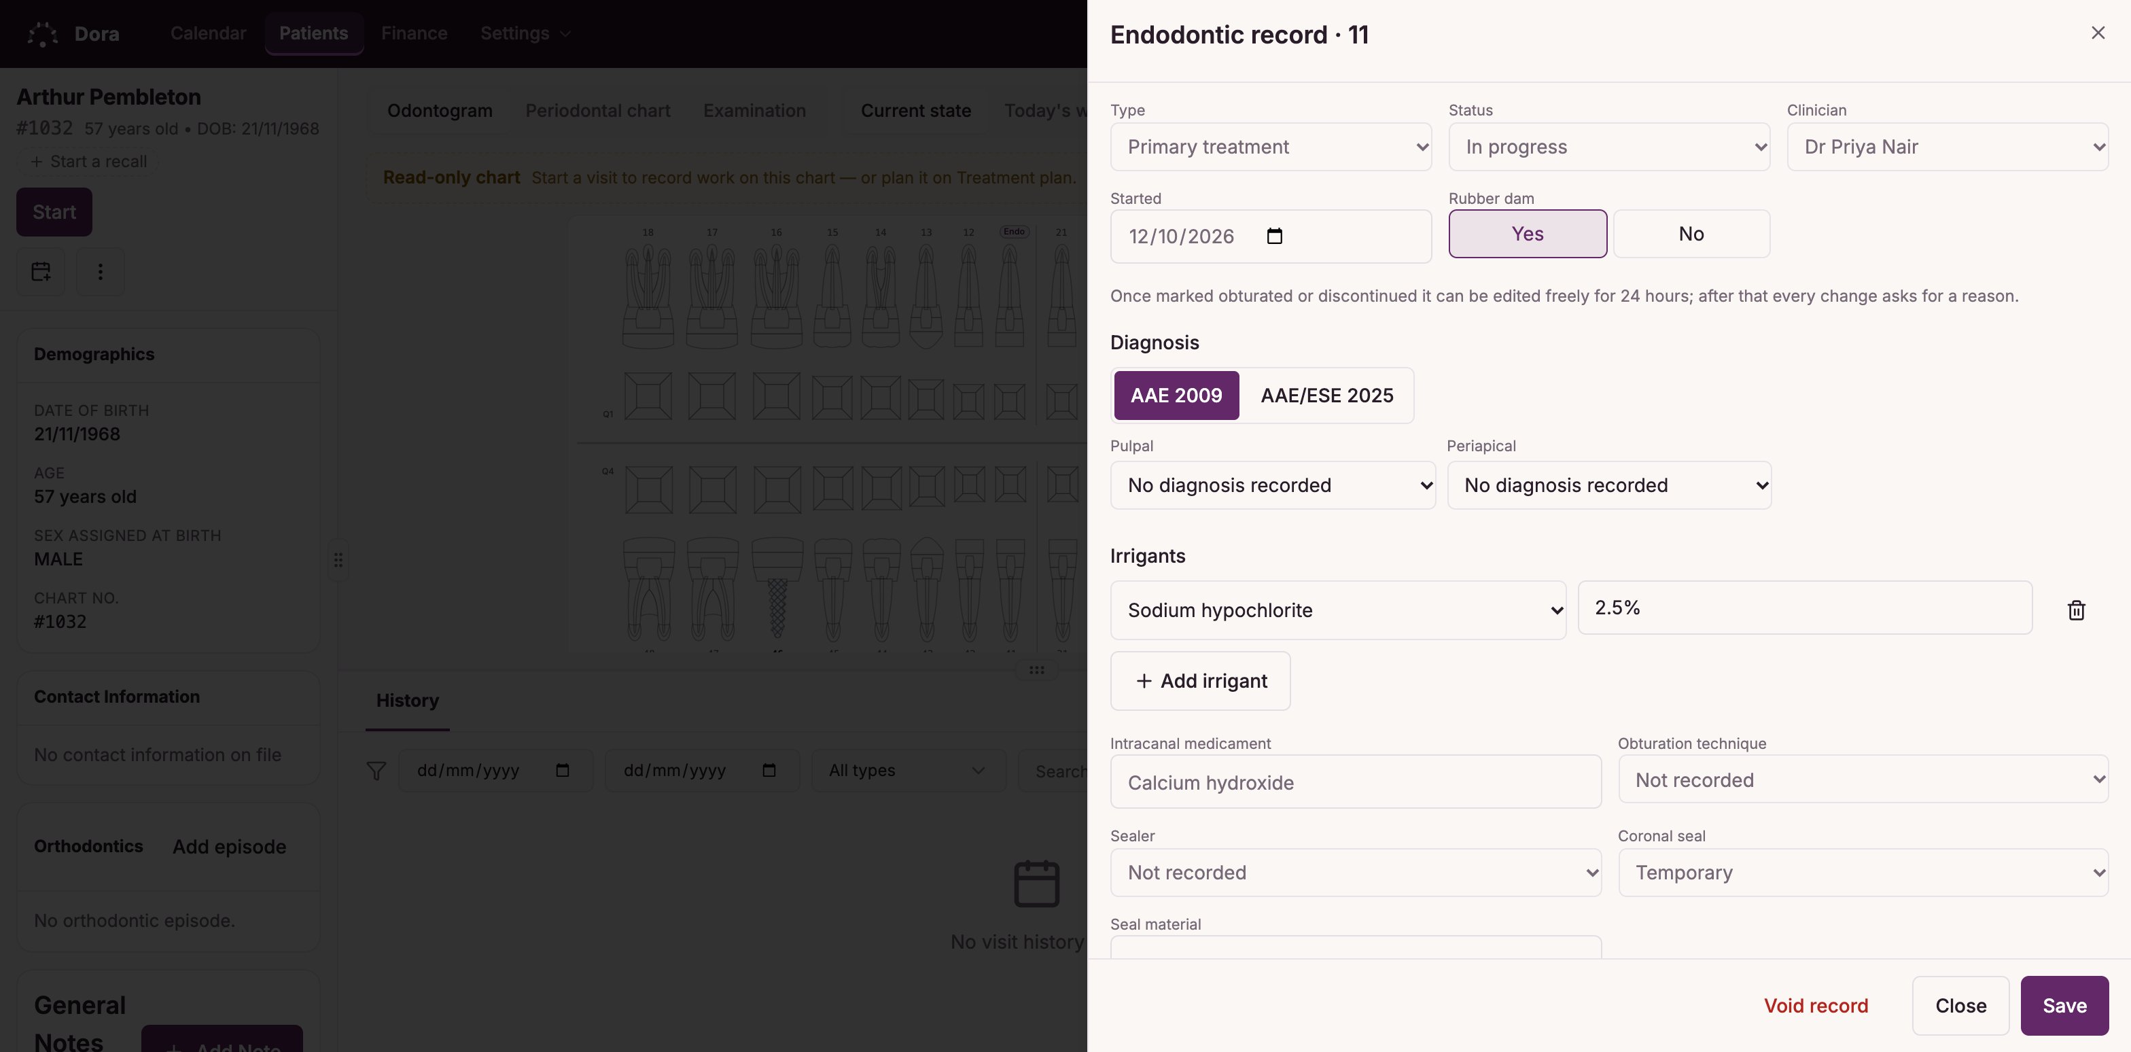Open the Started date calendar picker

click(1275, 236)
